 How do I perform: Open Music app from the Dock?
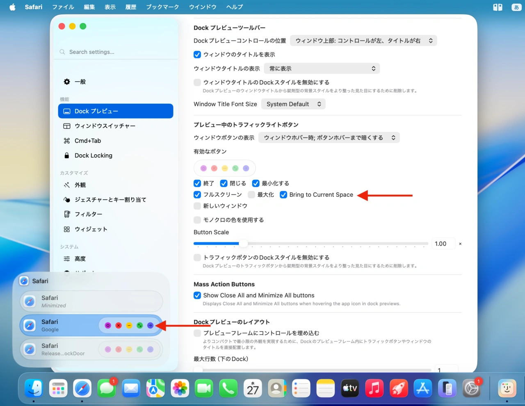(x=374, y=388)
